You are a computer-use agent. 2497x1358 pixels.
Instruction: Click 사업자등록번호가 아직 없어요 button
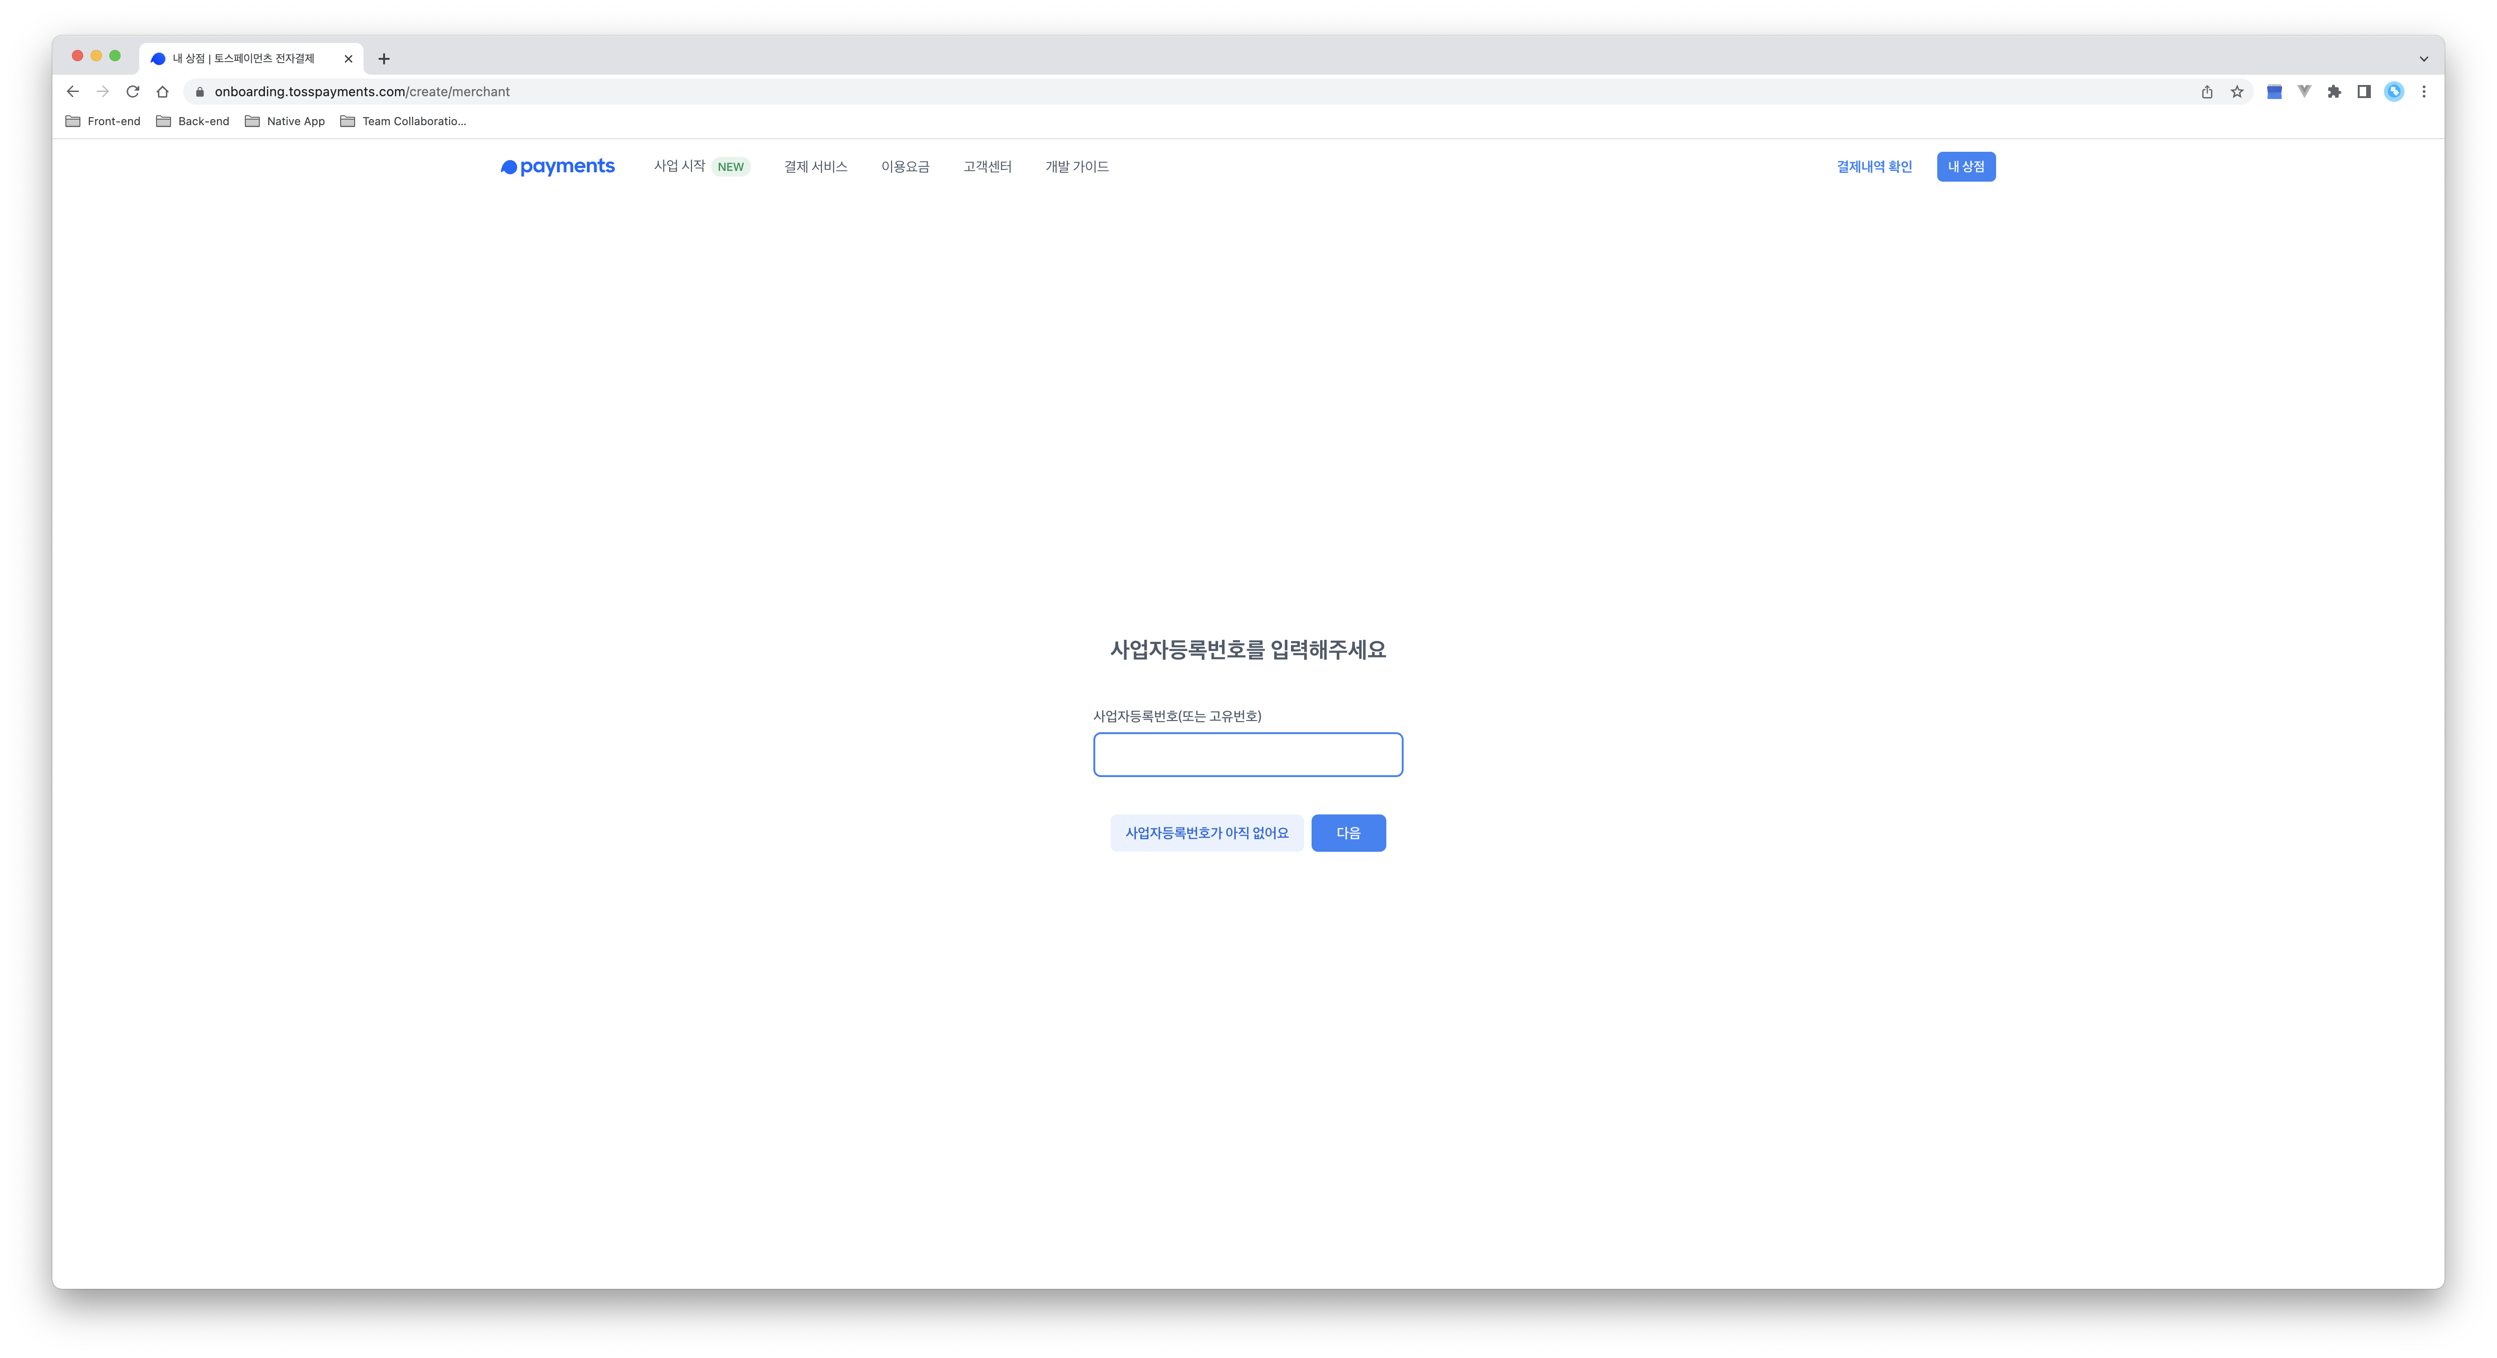click(x=1206, y=833)
